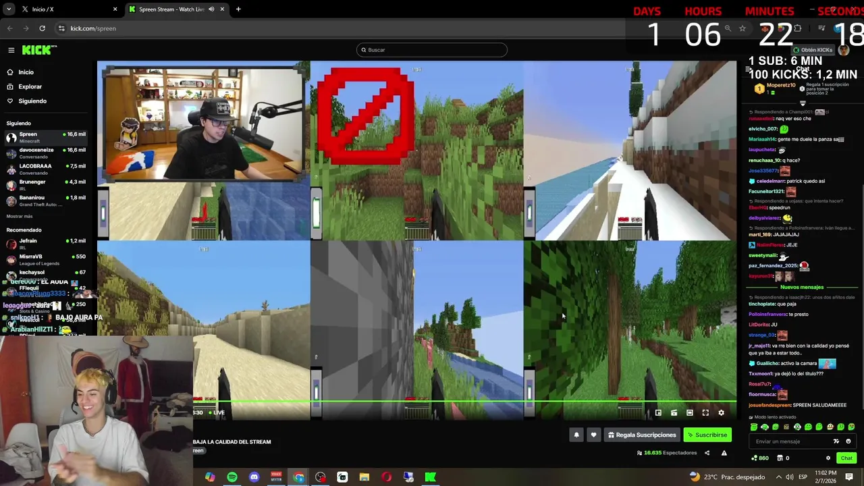Open the browser tab search dropdown
Viewport: 864px width, 486px height.
9,9
